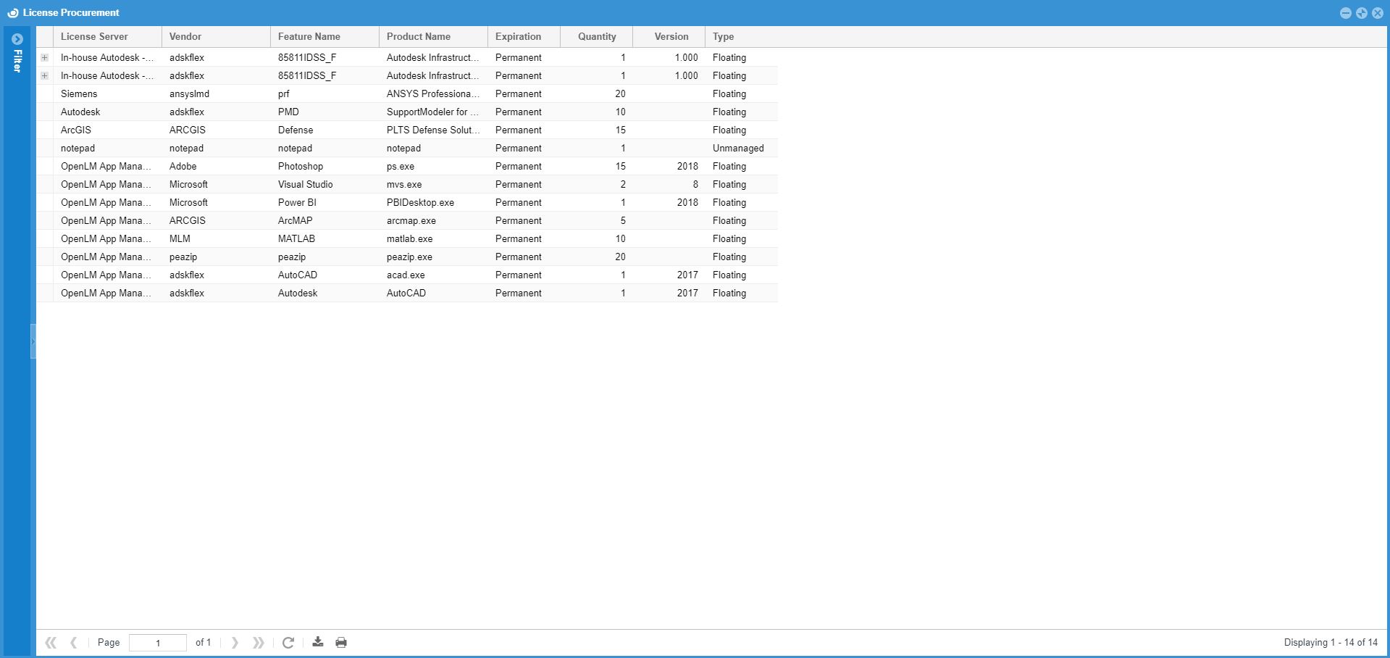Go to the next page arrow
1390x658 pixels.
pyautogui.click(x=235, y=643)
